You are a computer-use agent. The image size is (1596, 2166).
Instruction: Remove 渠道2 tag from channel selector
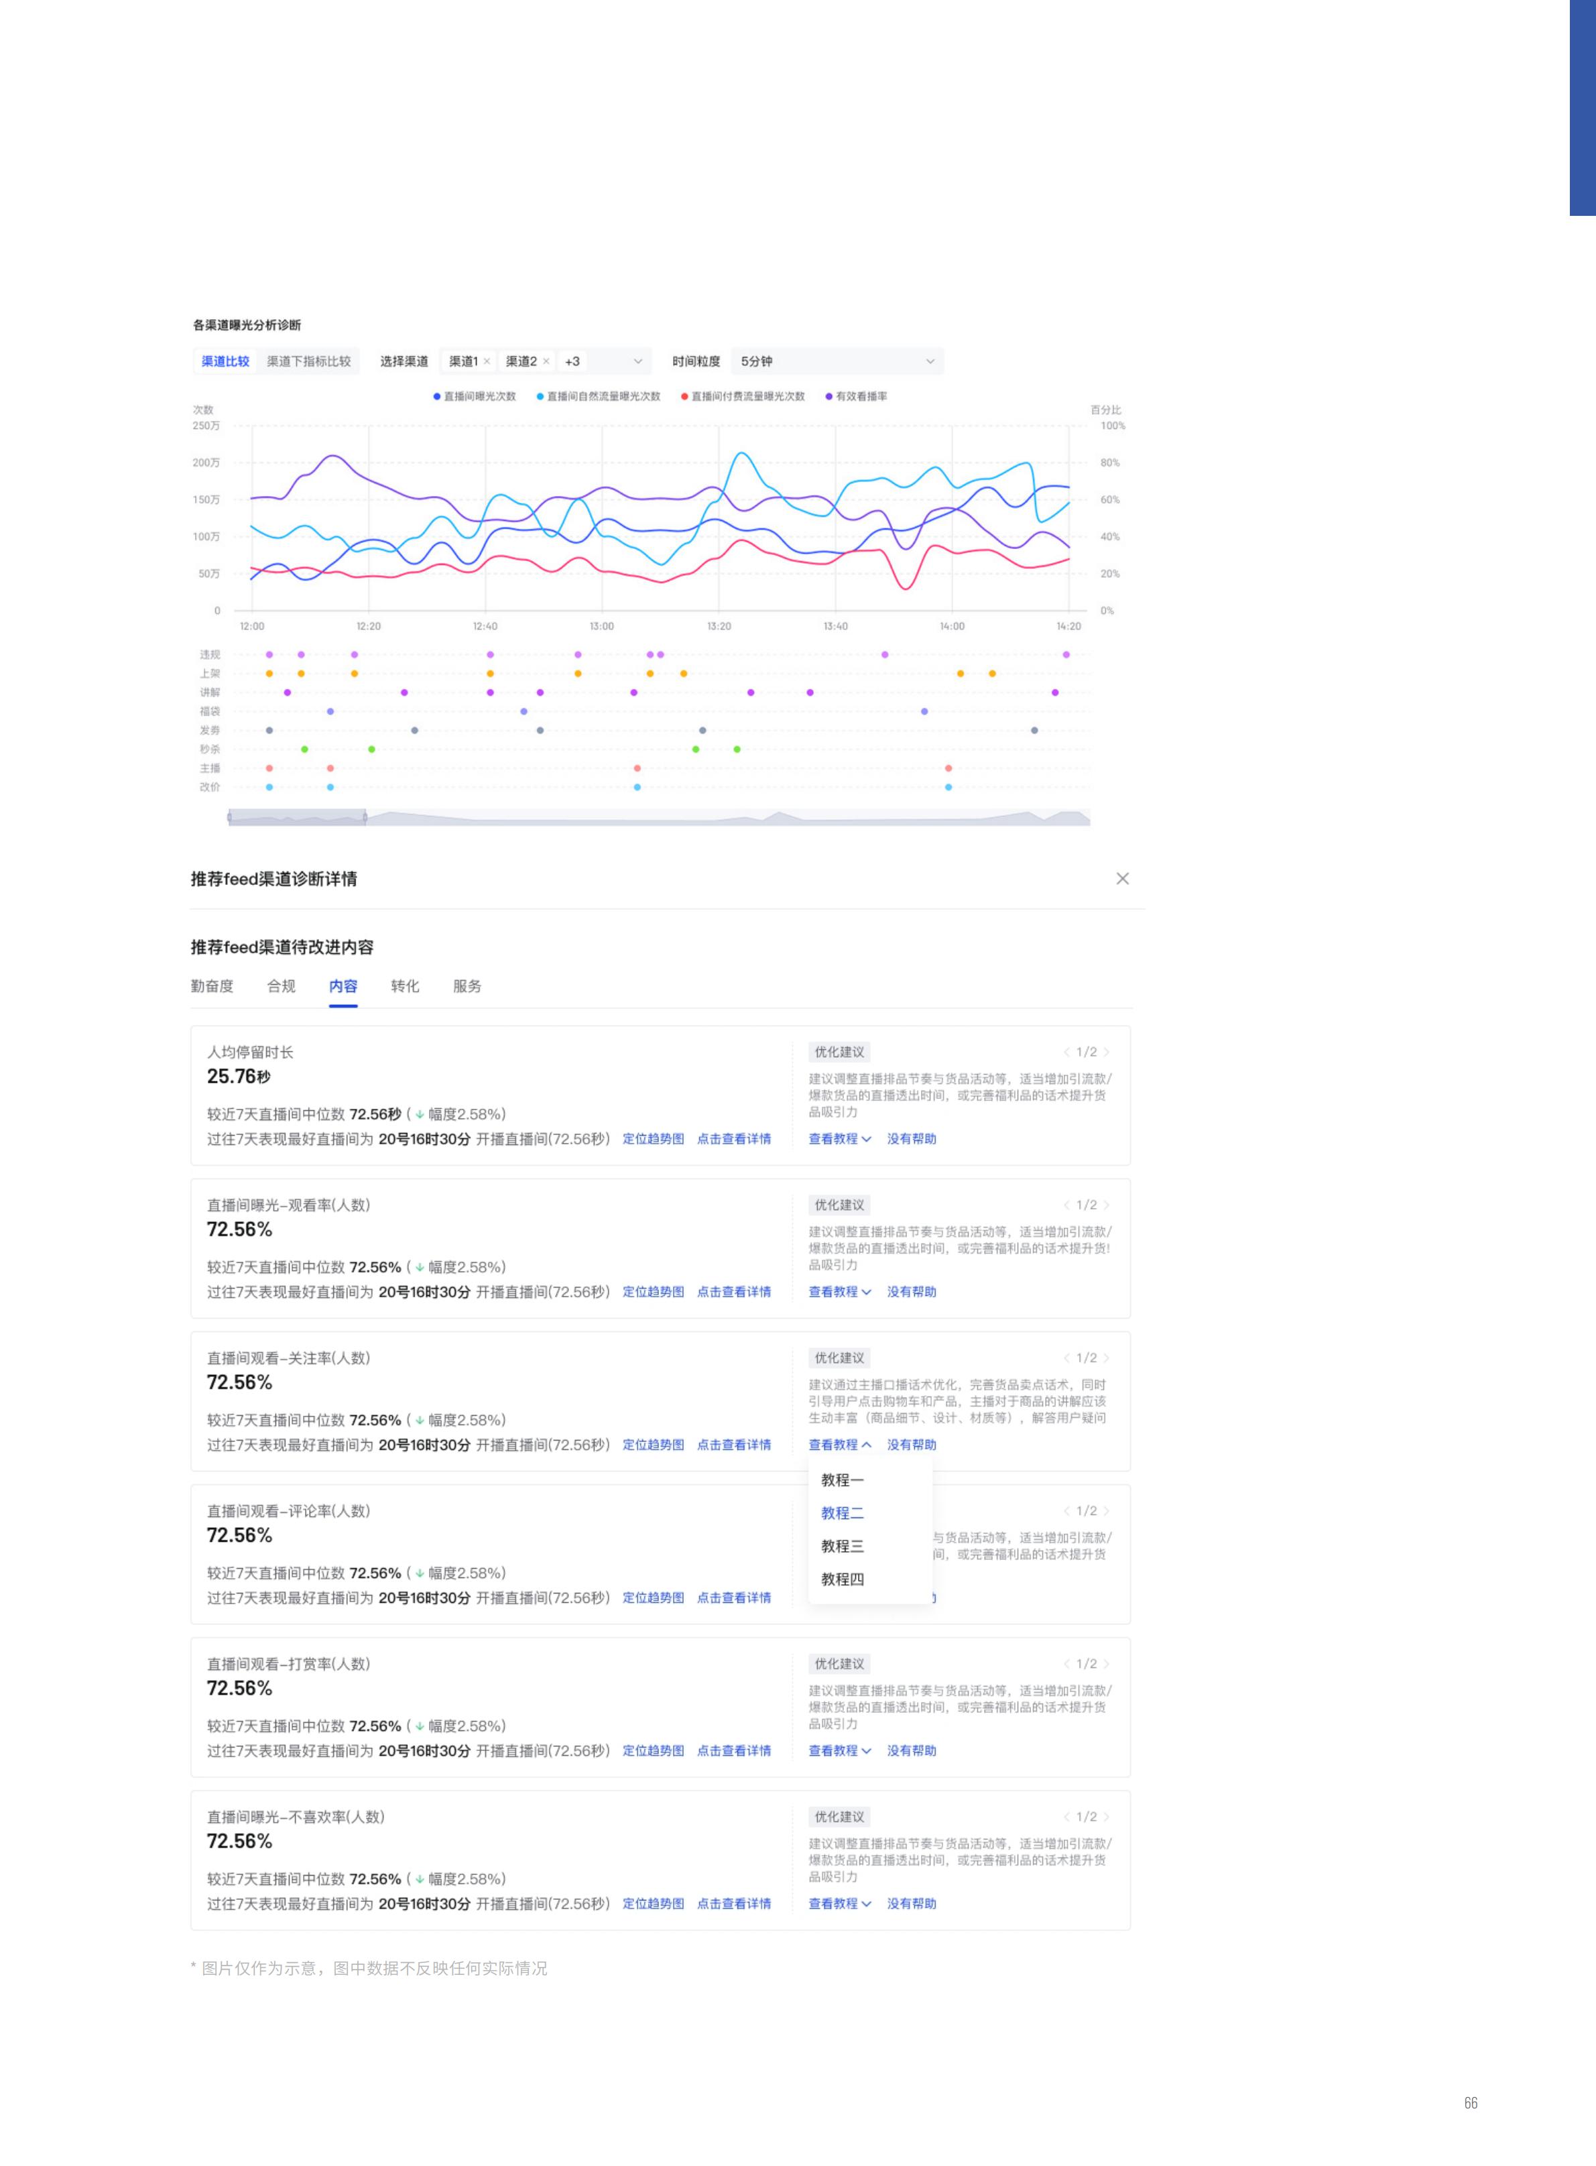546,361
